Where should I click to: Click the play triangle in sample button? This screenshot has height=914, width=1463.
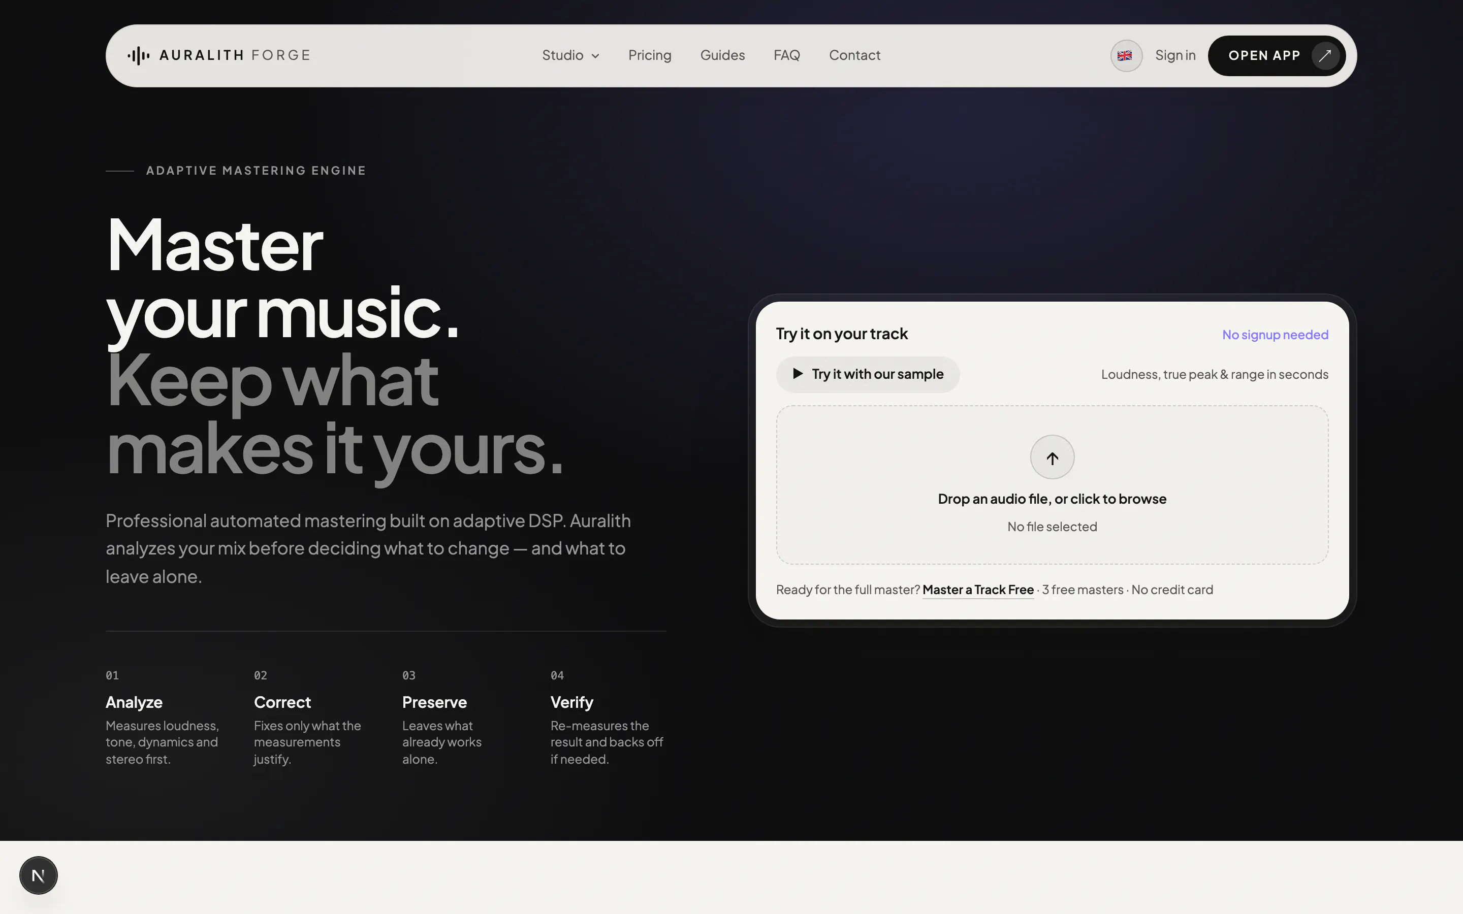click(798, 374)
